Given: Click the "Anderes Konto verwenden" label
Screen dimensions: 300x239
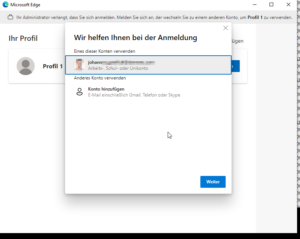Looking at the screenshot, I should [100, 78].
